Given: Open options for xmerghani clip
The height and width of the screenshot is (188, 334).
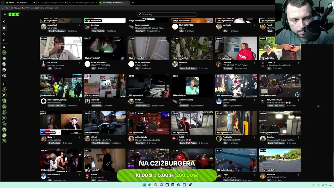Looking at the screenshot, I should (79, 25).
